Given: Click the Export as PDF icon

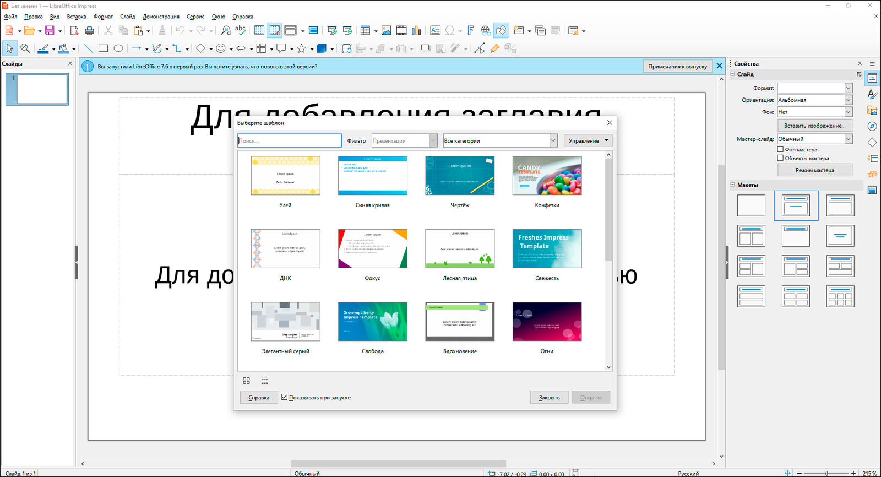Looking at the screenshot, I should (x=74, y=31).
